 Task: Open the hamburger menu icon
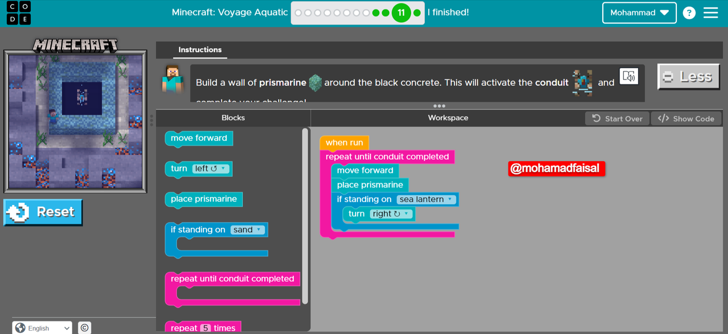pyautogui.click(x=711, y=12)
